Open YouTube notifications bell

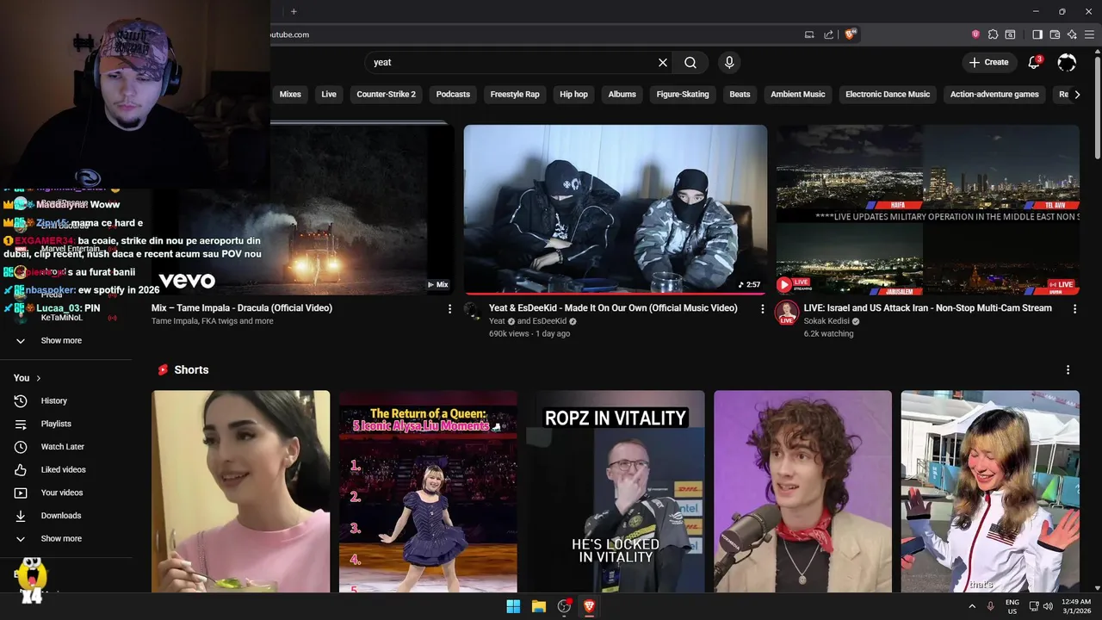[1035, 62]
